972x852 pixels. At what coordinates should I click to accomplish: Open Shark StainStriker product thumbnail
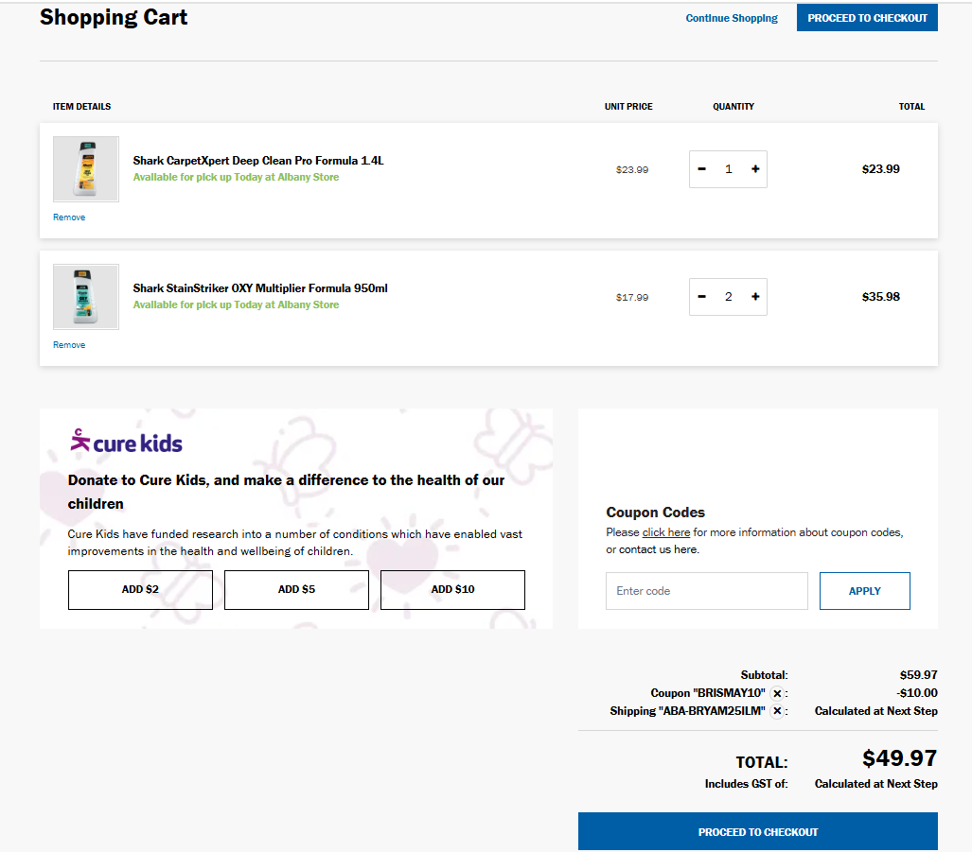click(x=85, y=297)
